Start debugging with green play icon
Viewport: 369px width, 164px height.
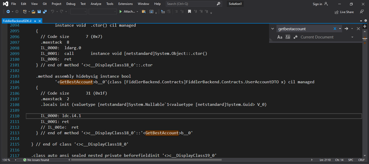121,12
